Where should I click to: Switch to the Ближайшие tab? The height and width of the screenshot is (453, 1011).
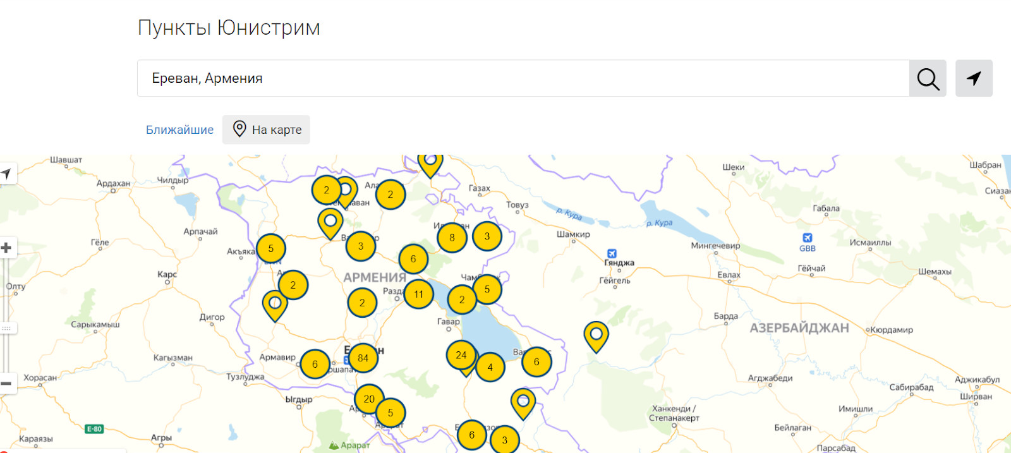[x=179, y=130]
